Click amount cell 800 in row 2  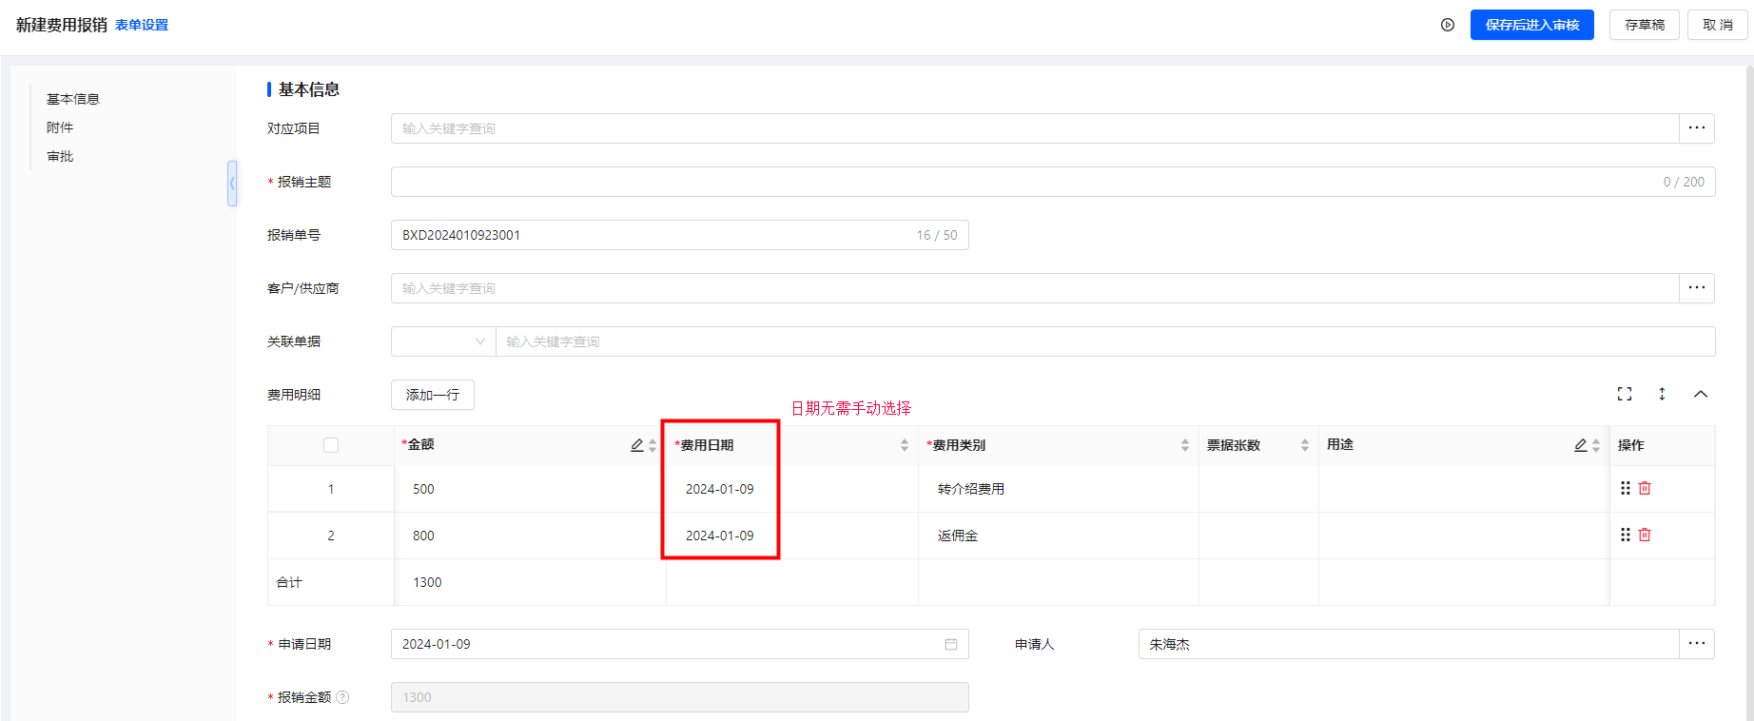531,536
